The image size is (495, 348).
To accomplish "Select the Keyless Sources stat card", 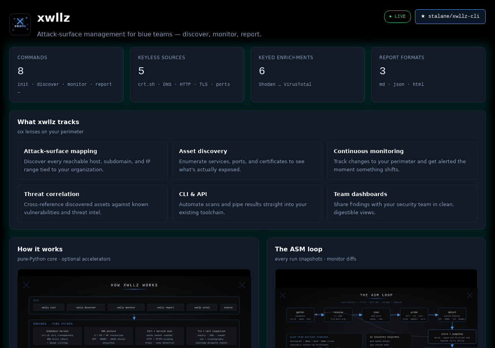I will tap(187, 75).
